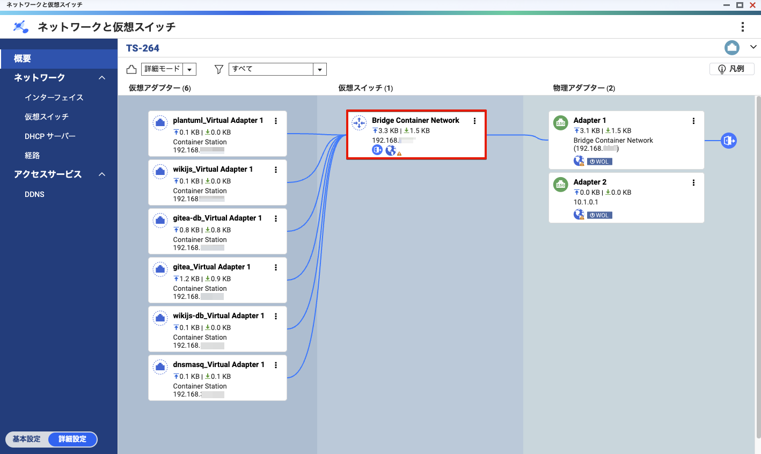Click Adapter 1 green 2.5G port icon
The image size is (761, 454).
pyautogui.click(x=560, y=123)
